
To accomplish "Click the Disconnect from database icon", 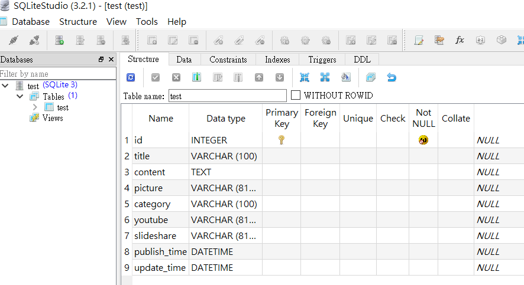I will point(34,40).
